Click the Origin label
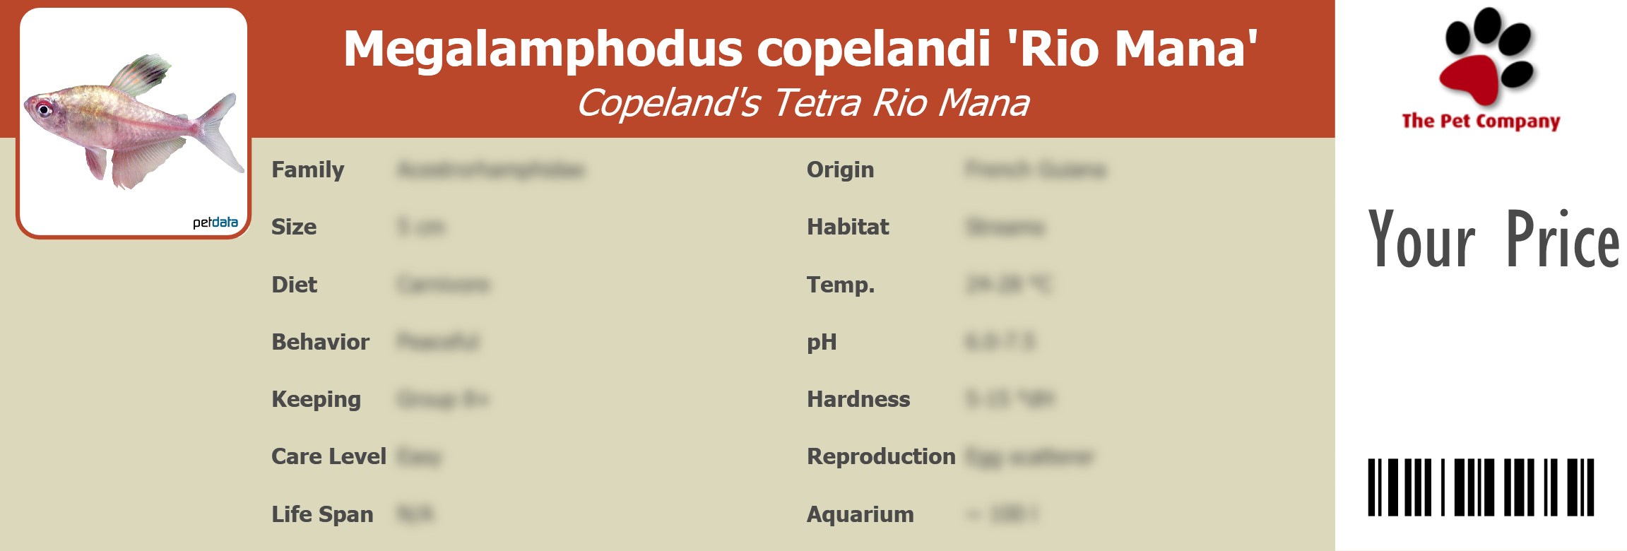The height and width of the screenshot is (551, 1627). (x=840, y=170)
